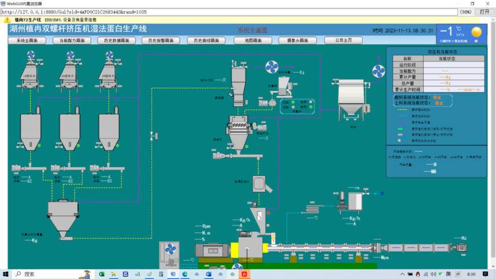Click the cooling fan beside the extruder motor
The image size is (496, 279).
pyautogui.click(x=170, y=249)
